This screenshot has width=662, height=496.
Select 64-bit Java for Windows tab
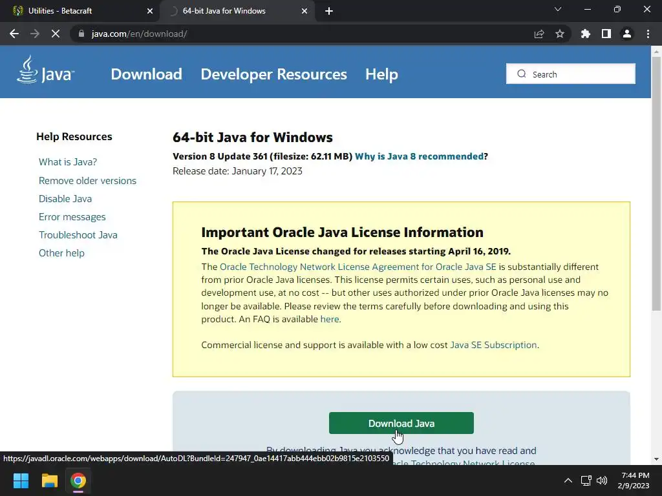coord(237,11)
